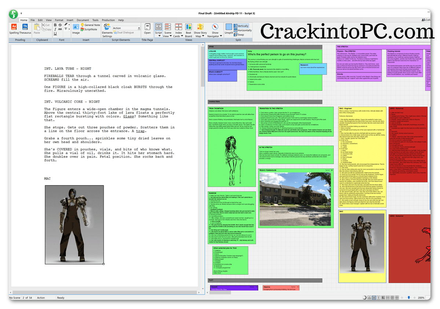440x309 pixels.
Task: Open the Production ribbon tab
Action: 108,20
